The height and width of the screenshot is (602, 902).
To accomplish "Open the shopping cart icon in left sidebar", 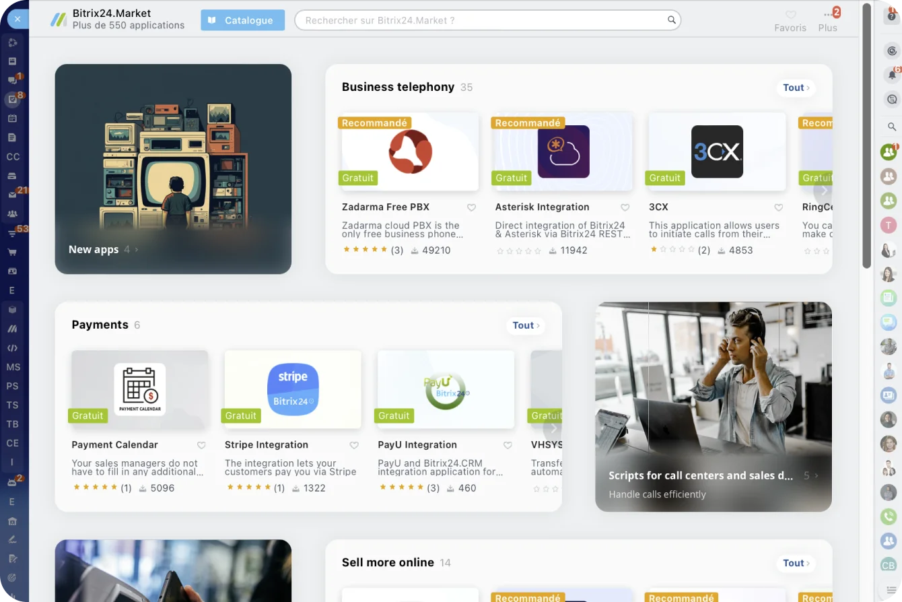I will 12,252.
